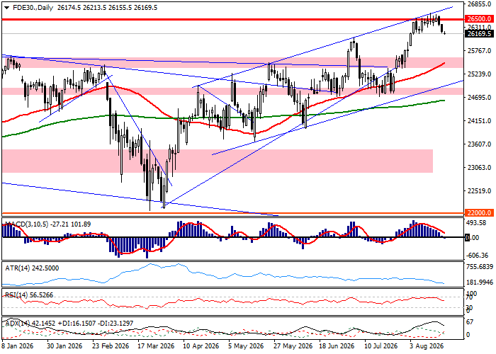
Task: Click the black current price label 26169.5
Action: [479, 34]
